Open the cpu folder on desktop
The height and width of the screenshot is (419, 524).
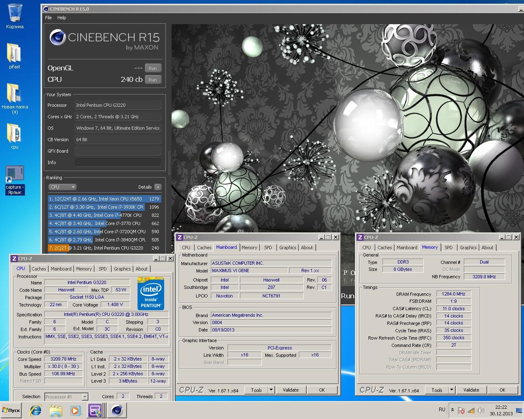(x=15, y=136)
